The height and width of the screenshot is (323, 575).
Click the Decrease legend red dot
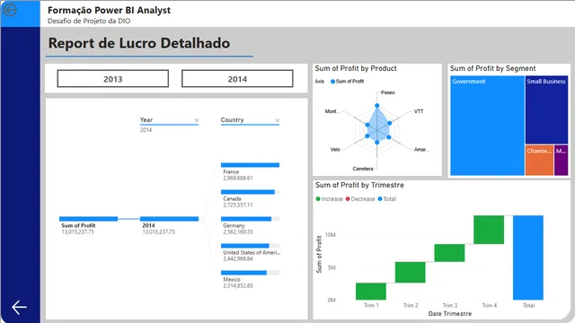pos(348,199)
